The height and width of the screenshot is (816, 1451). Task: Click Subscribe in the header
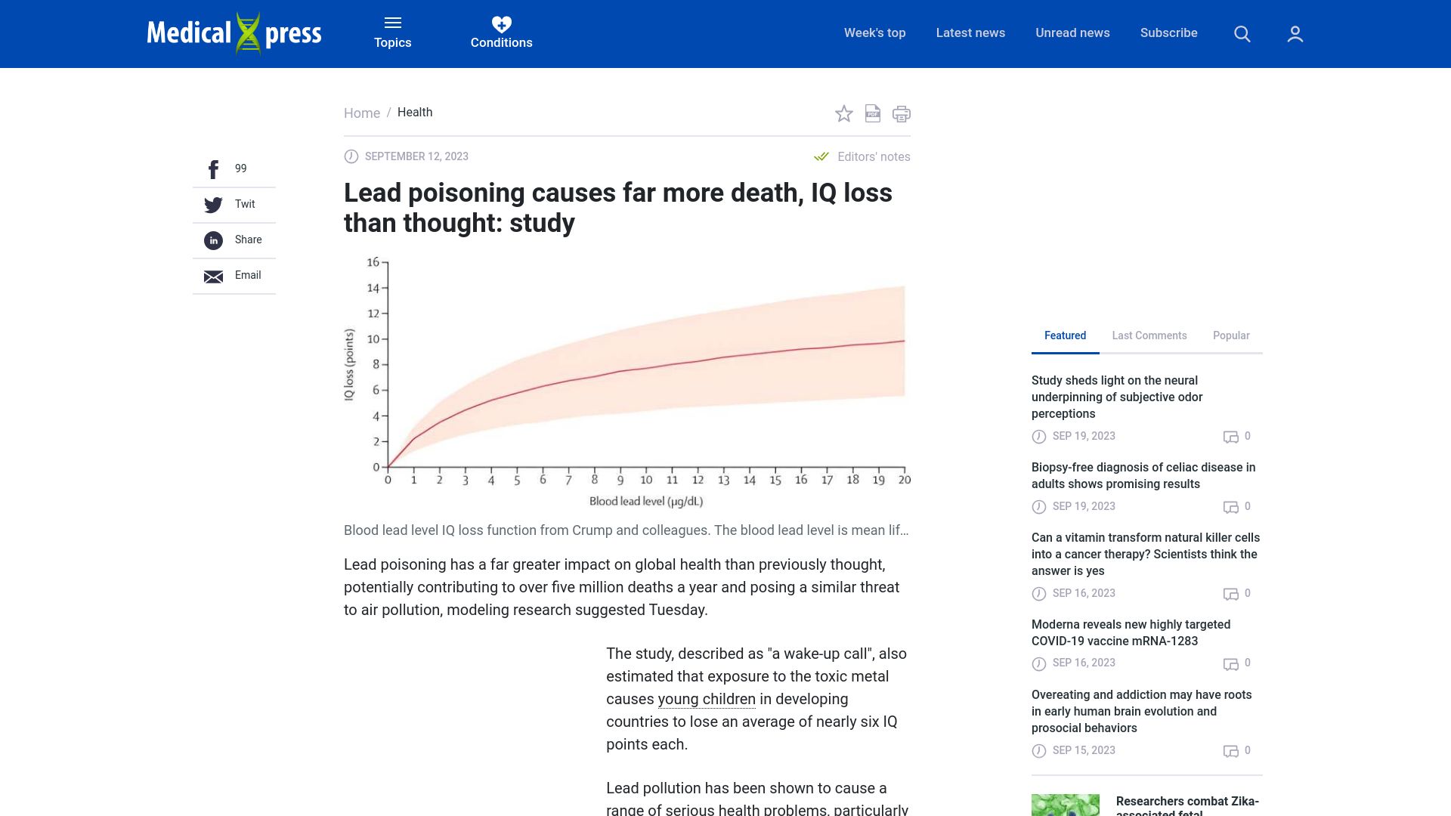coord(1168,33)
